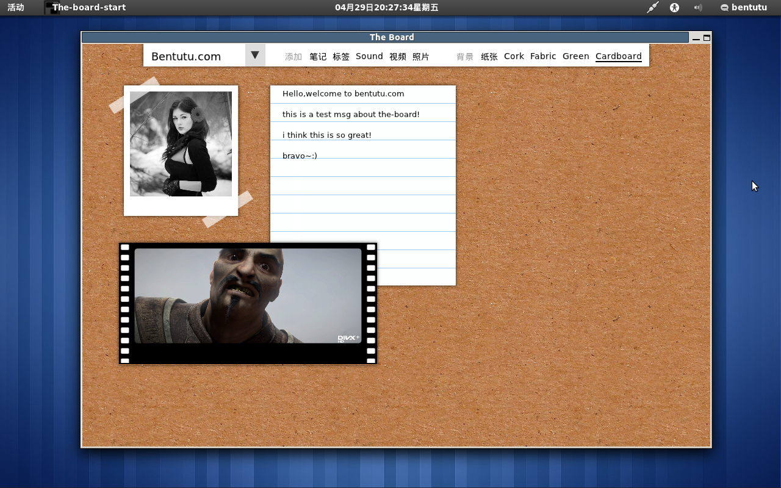Image resolution: width=781 pixels, height=488 pixels.
Task: Open the Bentutu.com board dropdown arrow
Action: tap(255, 55)
